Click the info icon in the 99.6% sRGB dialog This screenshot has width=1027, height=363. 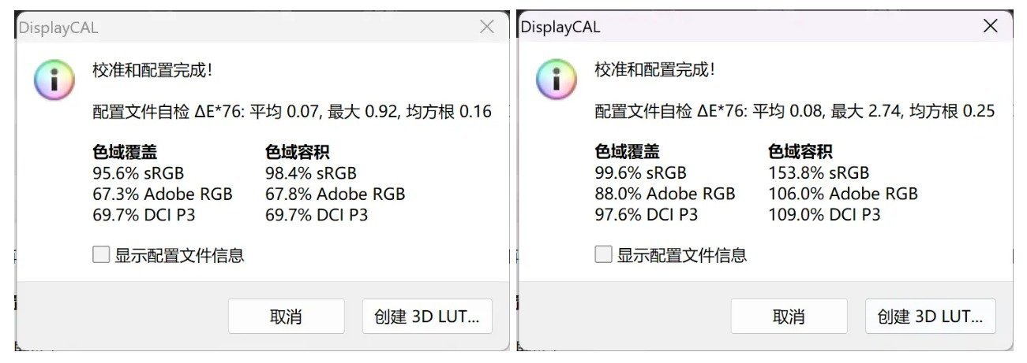point(556,80)
